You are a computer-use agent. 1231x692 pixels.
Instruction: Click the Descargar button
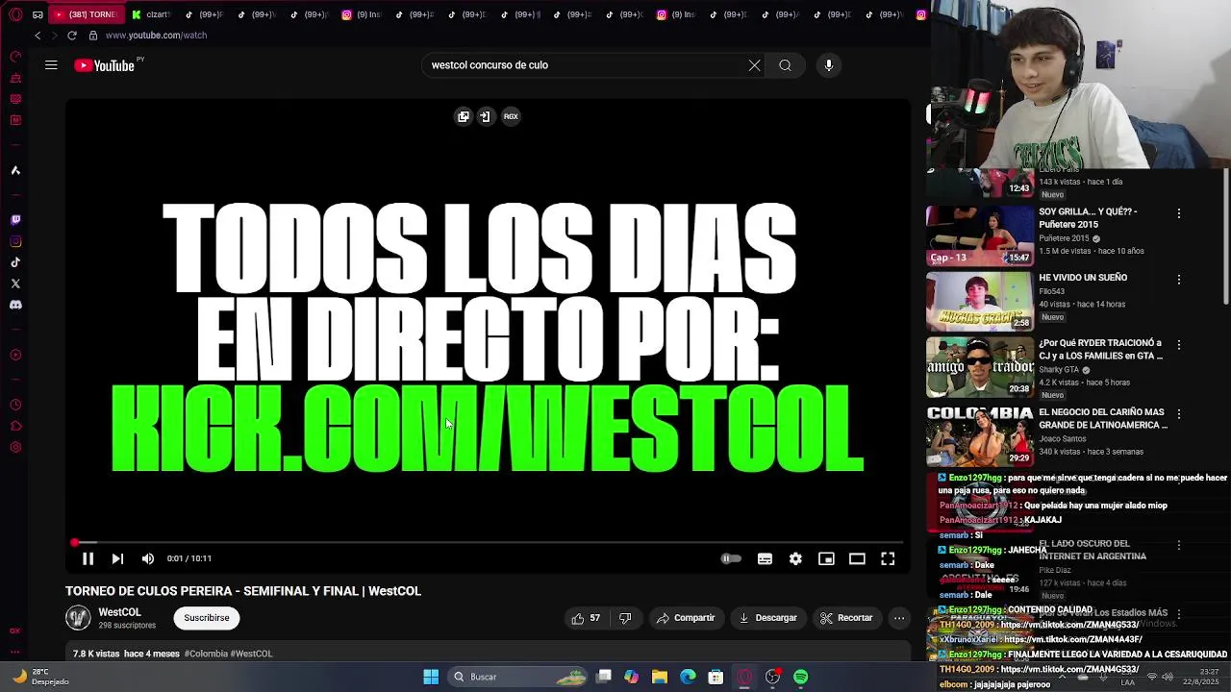click(767, 618)
